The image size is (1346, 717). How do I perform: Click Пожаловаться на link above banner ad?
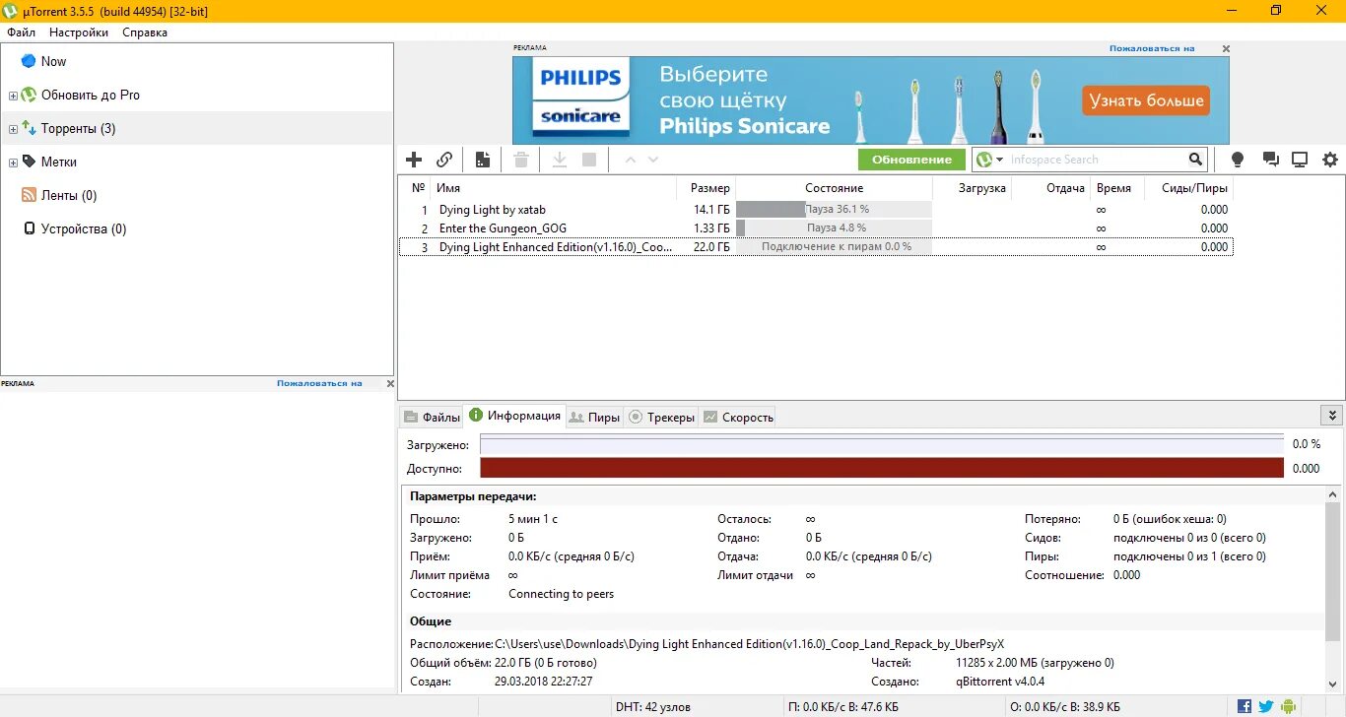[x=1151, y=48]
